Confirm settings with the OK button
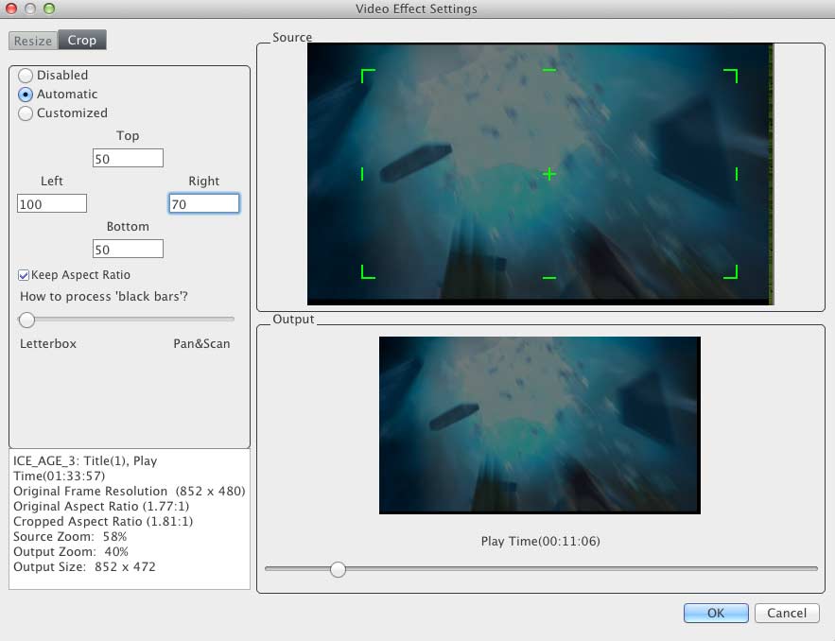 [x=716, y=613]
